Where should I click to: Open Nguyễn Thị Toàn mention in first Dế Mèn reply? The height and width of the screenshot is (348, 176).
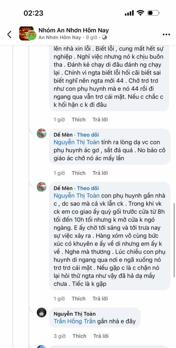[77, 142]
